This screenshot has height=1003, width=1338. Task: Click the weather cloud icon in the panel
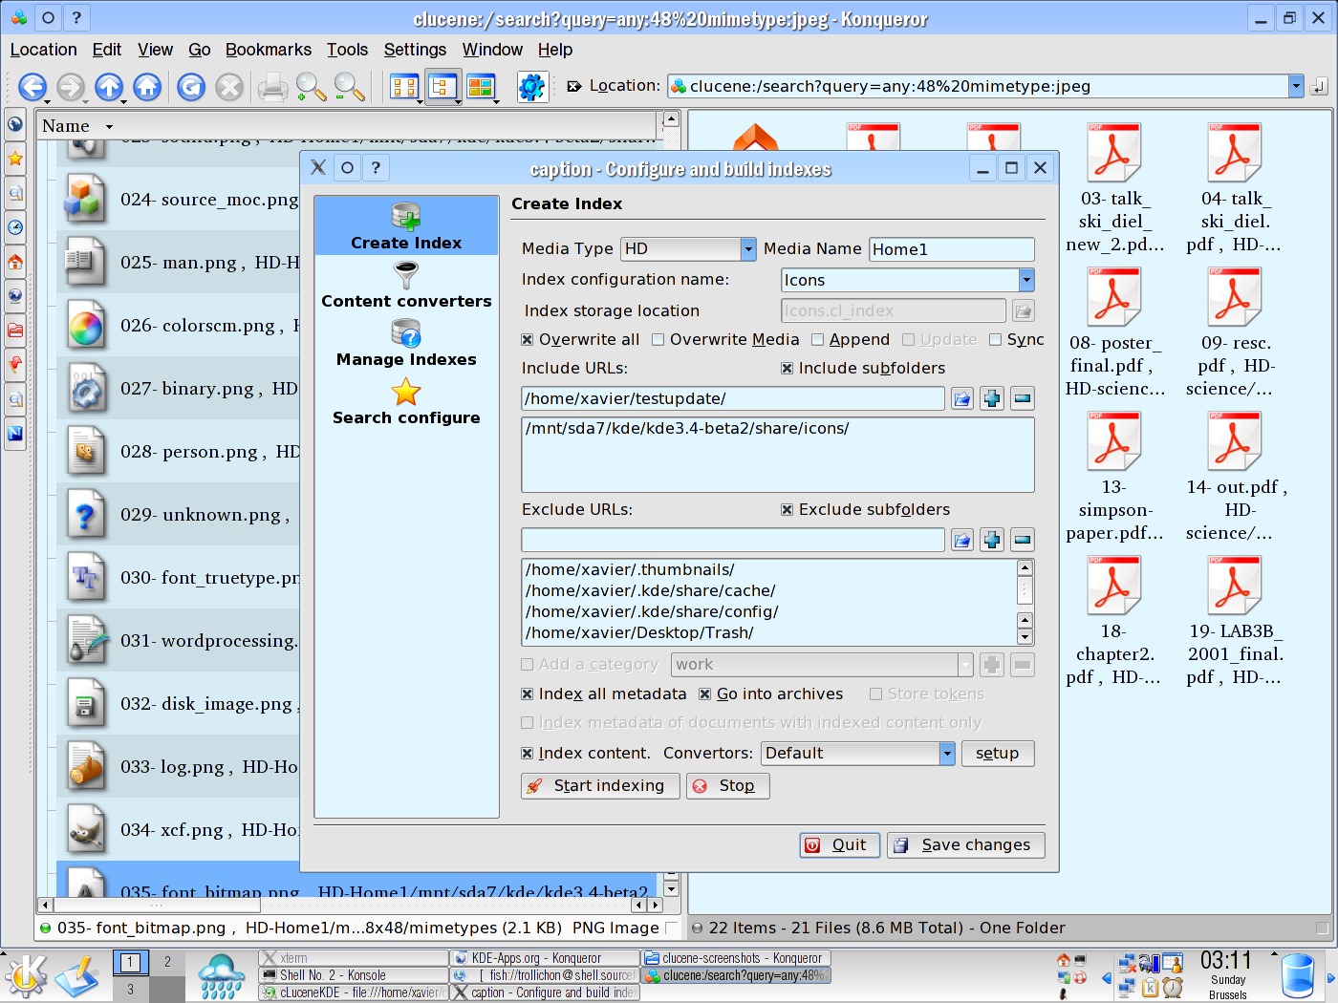[221, 976]
